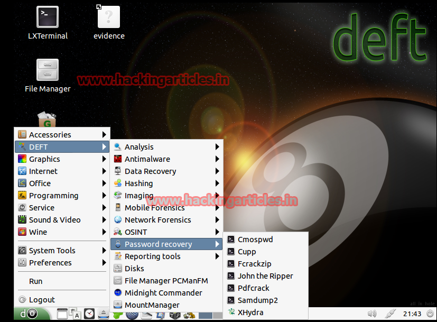Screen dimensions: 437x322
Task: Click the taskbar keyboard layout icon
Action: pos(76,314)
